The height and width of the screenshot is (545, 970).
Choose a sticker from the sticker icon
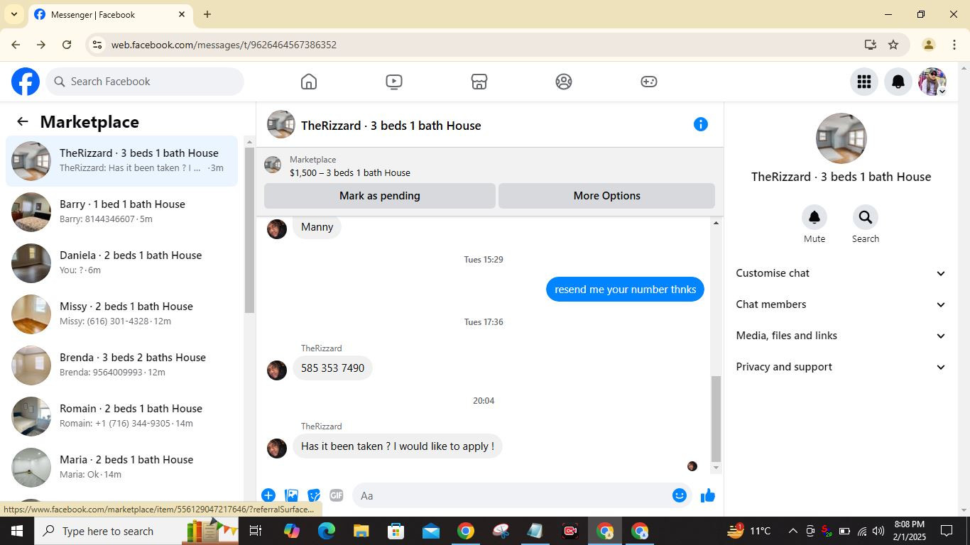tap(314, 495)
